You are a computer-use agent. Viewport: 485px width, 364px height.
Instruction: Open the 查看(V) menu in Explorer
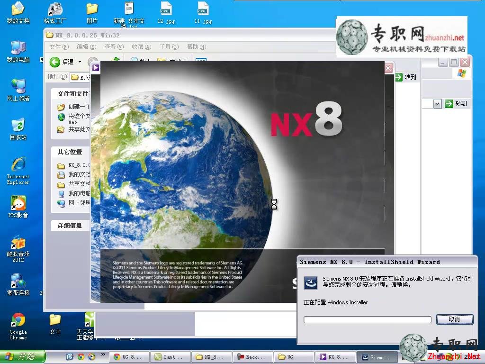(114, 47)
